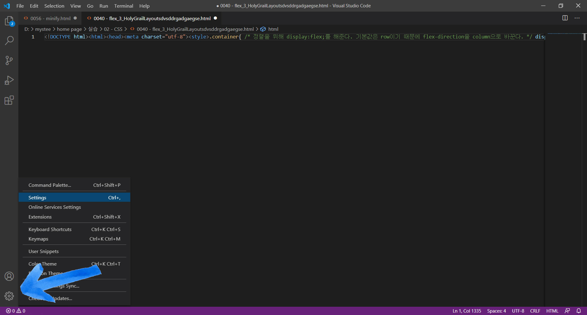Choose Extensions in the Manage menu
Viewport: 587px width, 315px height.
(x=74, y=217)
